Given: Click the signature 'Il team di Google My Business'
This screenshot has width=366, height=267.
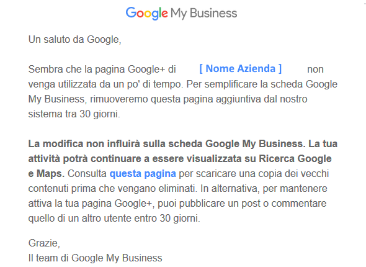Looking at the screenshot, I should click(96, 258).
